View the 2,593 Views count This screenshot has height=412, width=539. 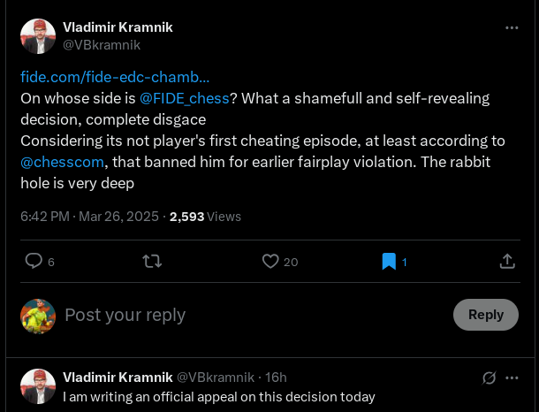pyautogui.click(x=205, y=216)
